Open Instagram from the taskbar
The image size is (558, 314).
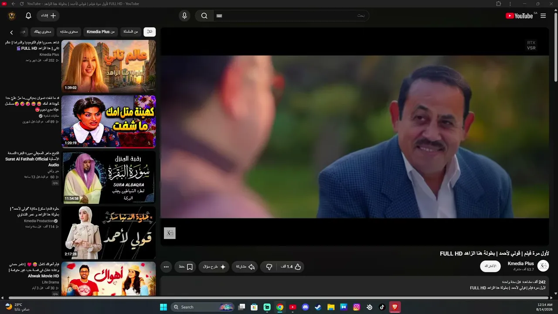356,307
